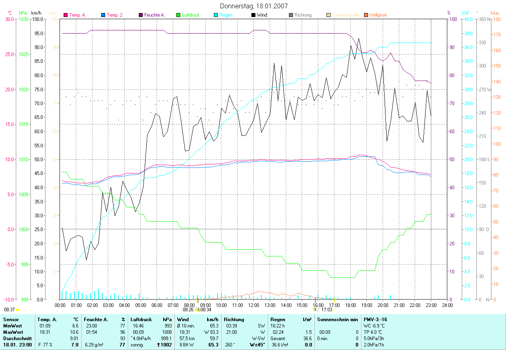Click the Luftdruck column header in table
This screenshot has width=506, height=350.
(142, 319)
